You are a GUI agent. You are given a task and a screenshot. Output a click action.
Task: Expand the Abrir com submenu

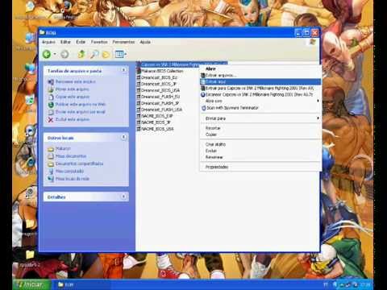point(260,101)
